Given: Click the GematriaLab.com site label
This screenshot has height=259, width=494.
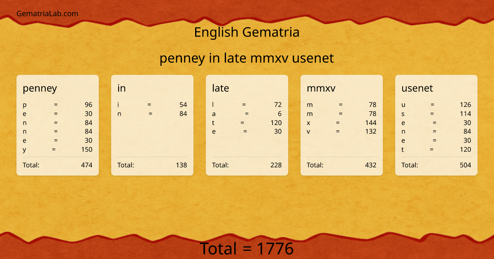Looking at the screenshot, I should coord(47,14).
